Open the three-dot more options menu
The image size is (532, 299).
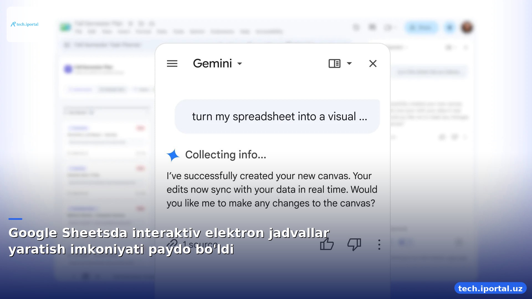pyautogui.click(x=379, y=245)
